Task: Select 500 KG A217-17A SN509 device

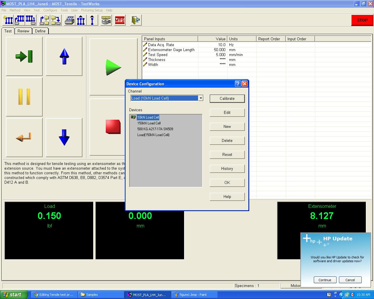Action: pyautogui.click(x=155, y=129)
